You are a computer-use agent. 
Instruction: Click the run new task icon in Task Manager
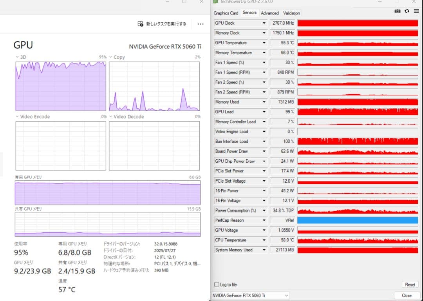[140, 24]
